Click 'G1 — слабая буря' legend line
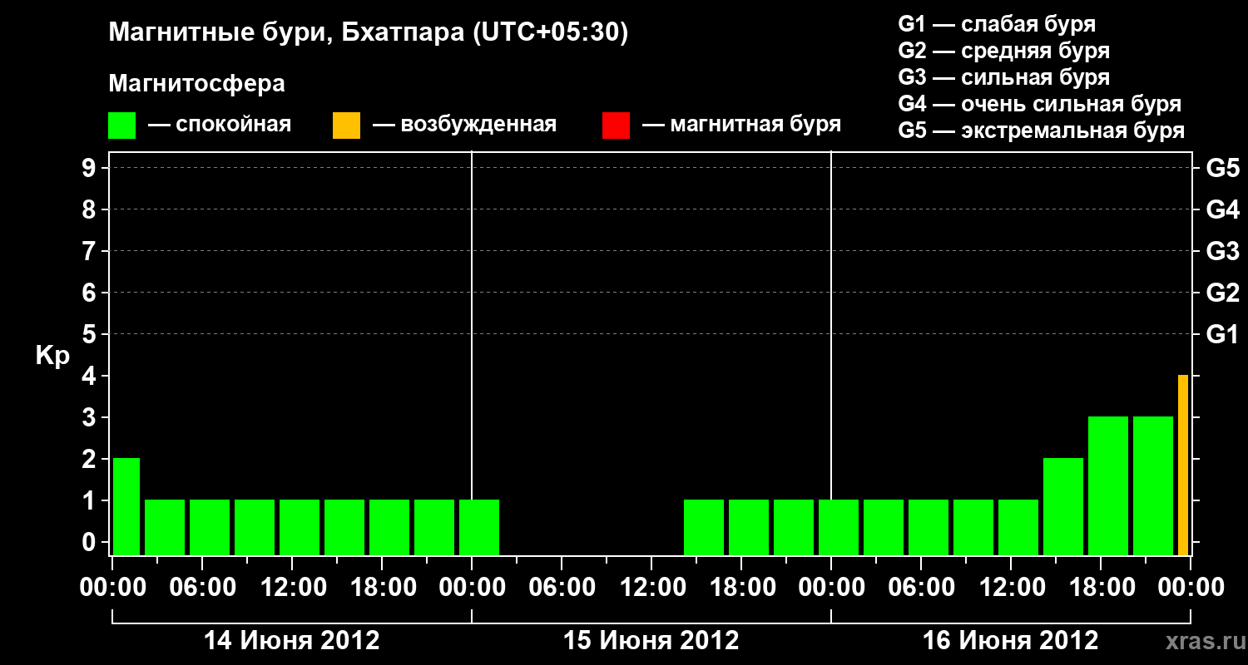The width and height of the screenshot is (1248, 665). pyautogui.click(x=997, y=24)
